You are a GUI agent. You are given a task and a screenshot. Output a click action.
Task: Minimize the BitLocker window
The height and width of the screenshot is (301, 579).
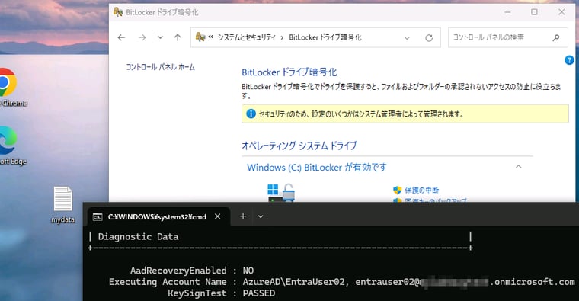507,12
